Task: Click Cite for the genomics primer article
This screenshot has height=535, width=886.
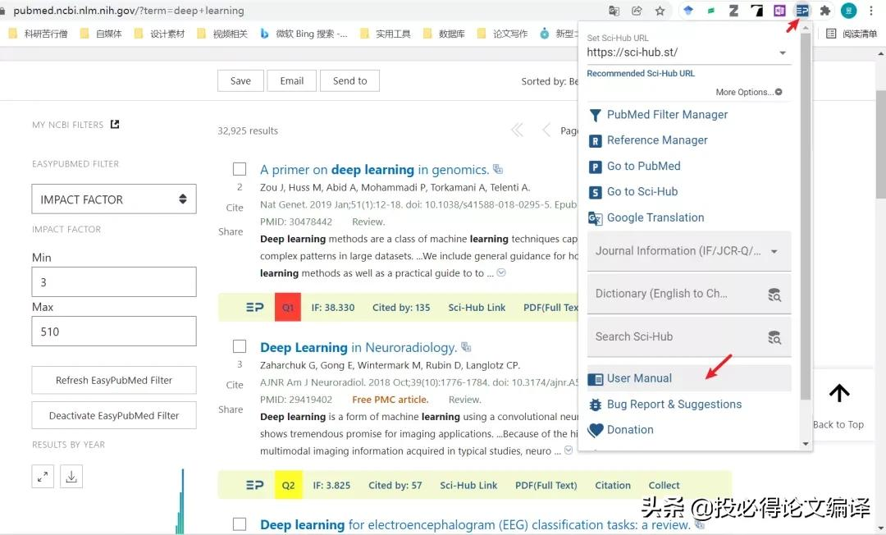Action: coord(235,208)
